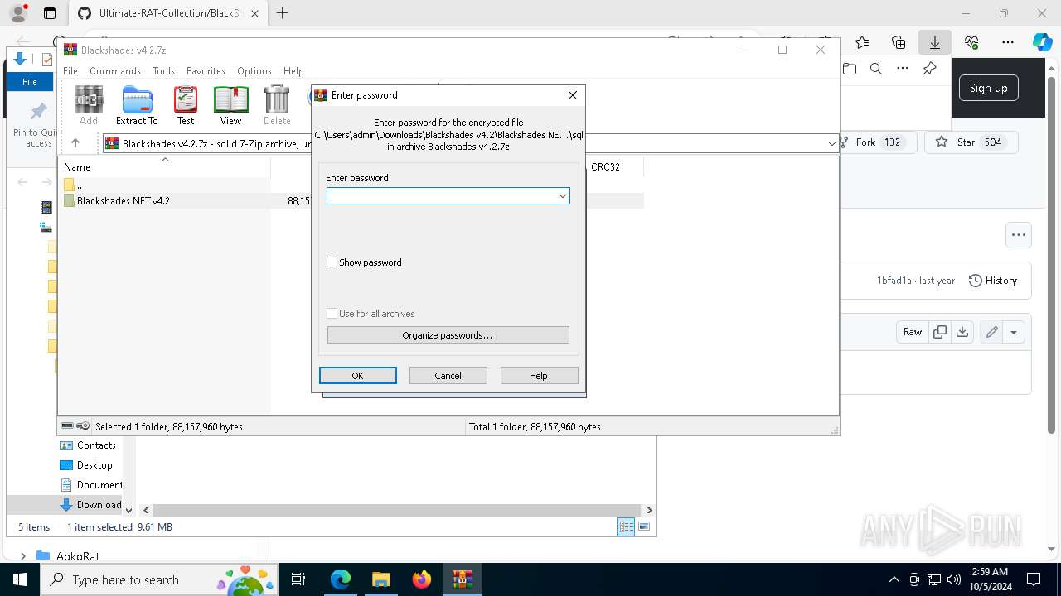Copy raw file icon on GitHub
This screenshot has height=596, width=1061.
click(x=939, y=332)
